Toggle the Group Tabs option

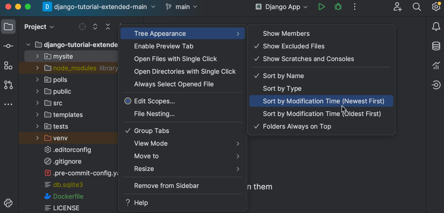[x=152, y=131]
